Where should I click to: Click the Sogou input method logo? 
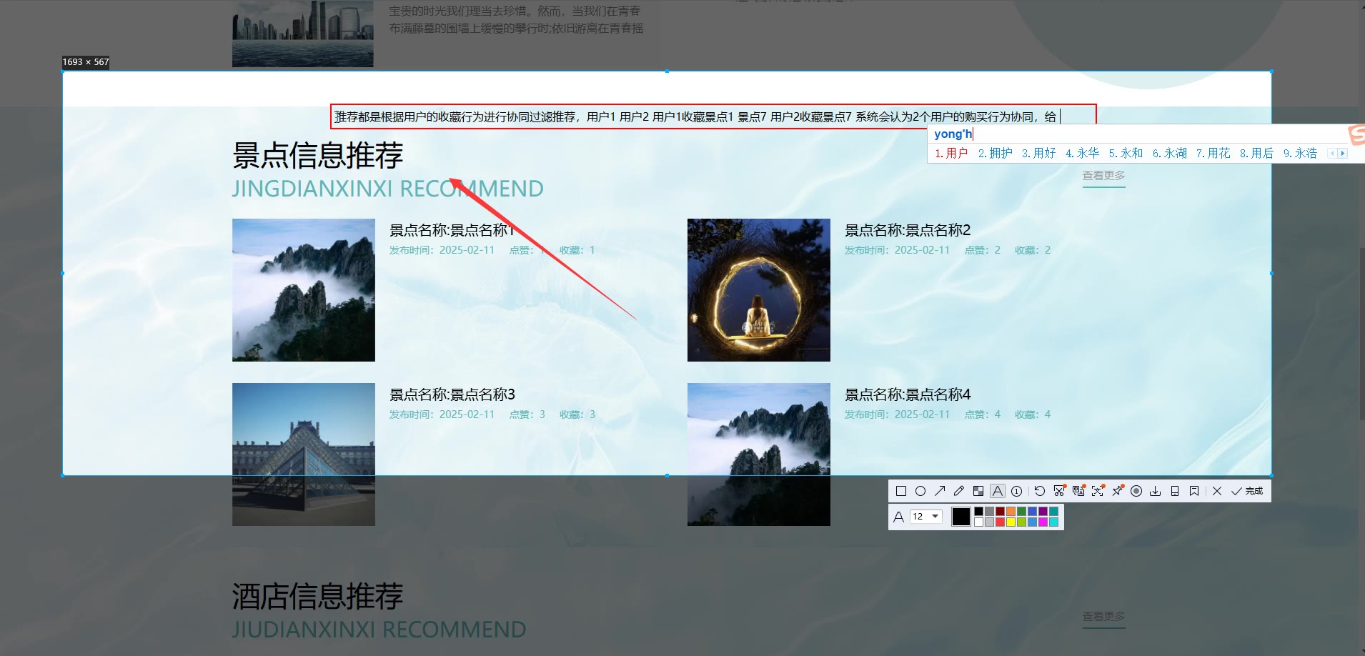coord(1356,134)
